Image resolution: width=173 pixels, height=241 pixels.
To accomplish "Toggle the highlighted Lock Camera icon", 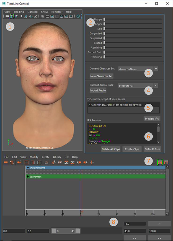I will tap(12, 16).
